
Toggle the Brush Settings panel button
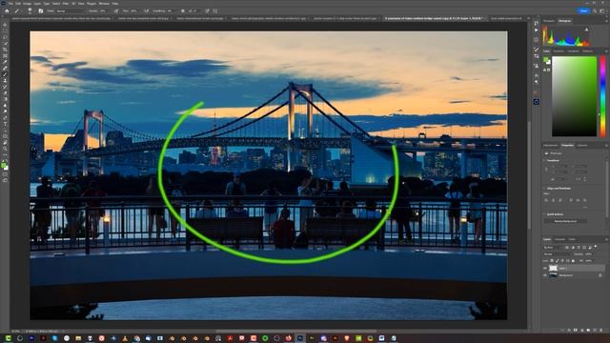(40, 10)
